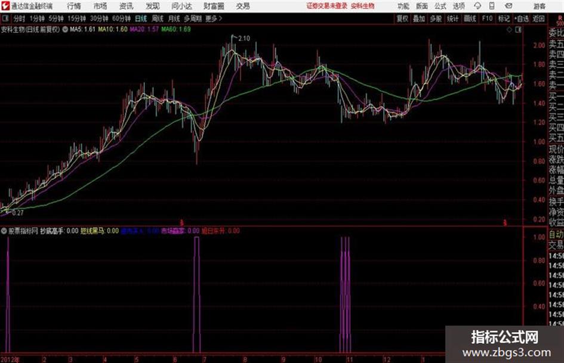Image resolution: width=564 pixels, height=363 pixels.
Task: Click the 0.27 low price marker
Action: tap(18, 213)
